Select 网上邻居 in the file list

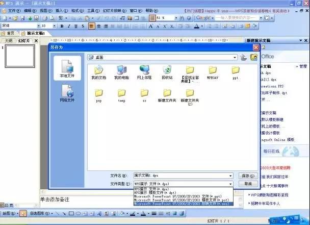(144, 72)
